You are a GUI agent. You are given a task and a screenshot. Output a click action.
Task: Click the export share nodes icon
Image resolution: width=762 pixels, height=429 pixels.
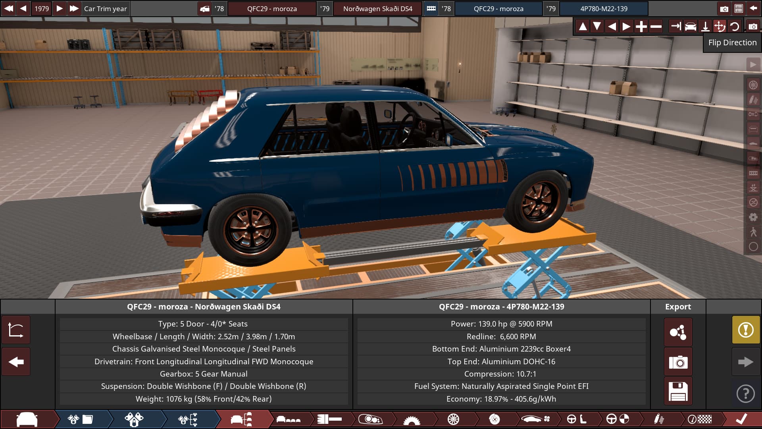678,332
